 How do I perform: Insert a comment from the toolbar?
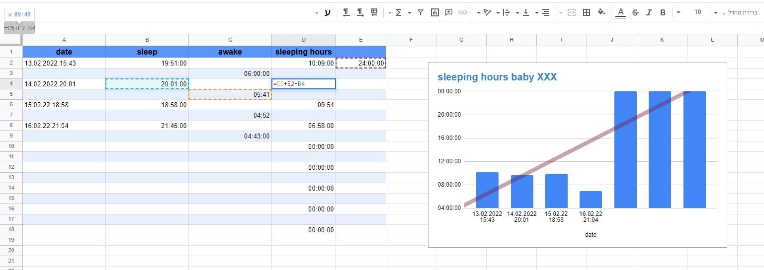coord(449,12)
